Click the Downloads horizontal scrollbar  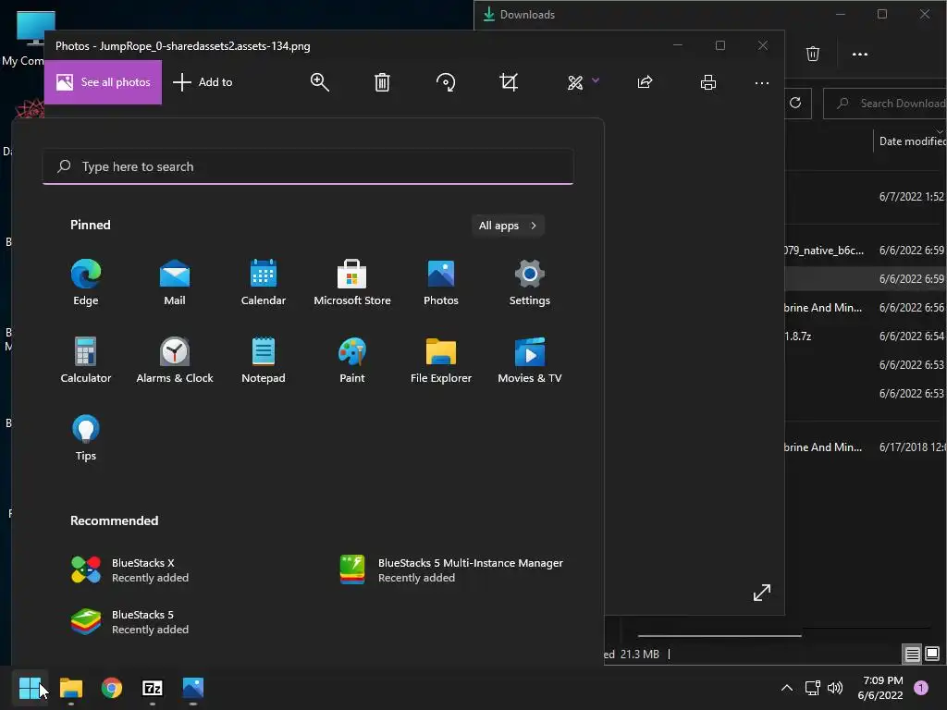pos(719,636)
